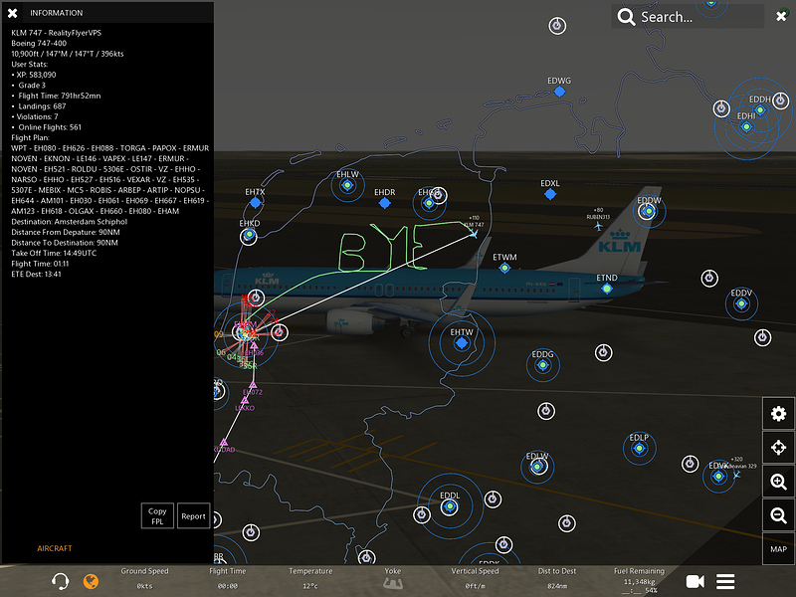Click the Copy FPL button
796x597 pixels.
157,515
